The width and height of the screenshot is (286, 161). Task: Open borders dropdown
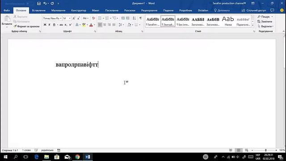pyautogui.click(x=140, y=25)
